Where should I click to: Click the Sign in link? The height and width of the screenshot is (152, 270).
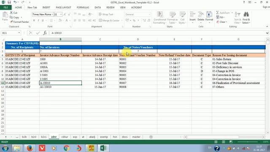[266, 7]
